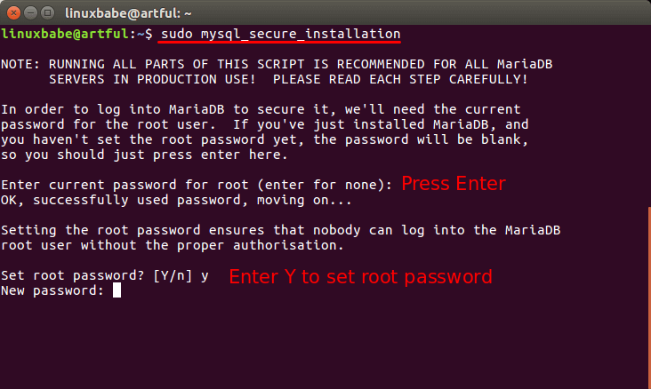Viewport: 651px width, 389px height.
Task: Maximize the terminal window
Action: click(45, 11)
